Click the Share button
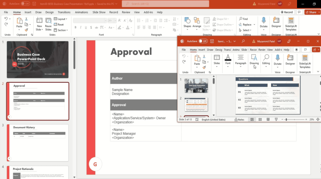This screenshot has width=321, height=179. pyautogui.click(x=312, y=12)
